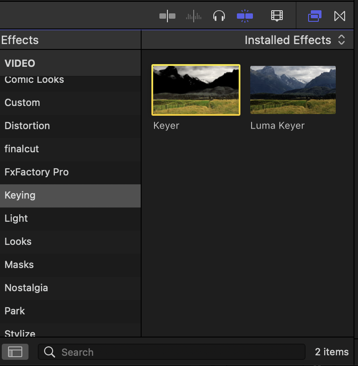Viewport: 358px width, 366px height.
Task: Click the magnifying glass search icon
Action: [49, 352]
